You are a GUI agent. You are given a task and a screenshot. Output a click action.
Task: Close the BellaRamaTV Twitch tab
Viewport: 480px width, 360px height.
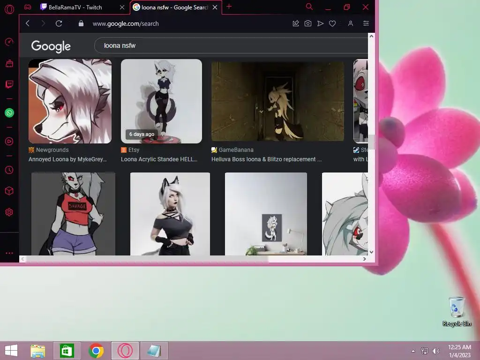pyautogui.click(x=122, y=7)
